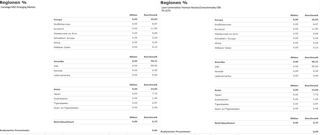This screenshot has width=320, height=135.
Task: Click 'Nicht klassifiziert' in right panel
Action: (x=225, y=123)
